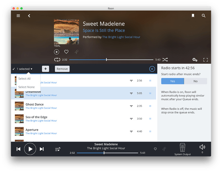
Task: Enter fullscreen with the brackets icon
Action: (205, 60)
